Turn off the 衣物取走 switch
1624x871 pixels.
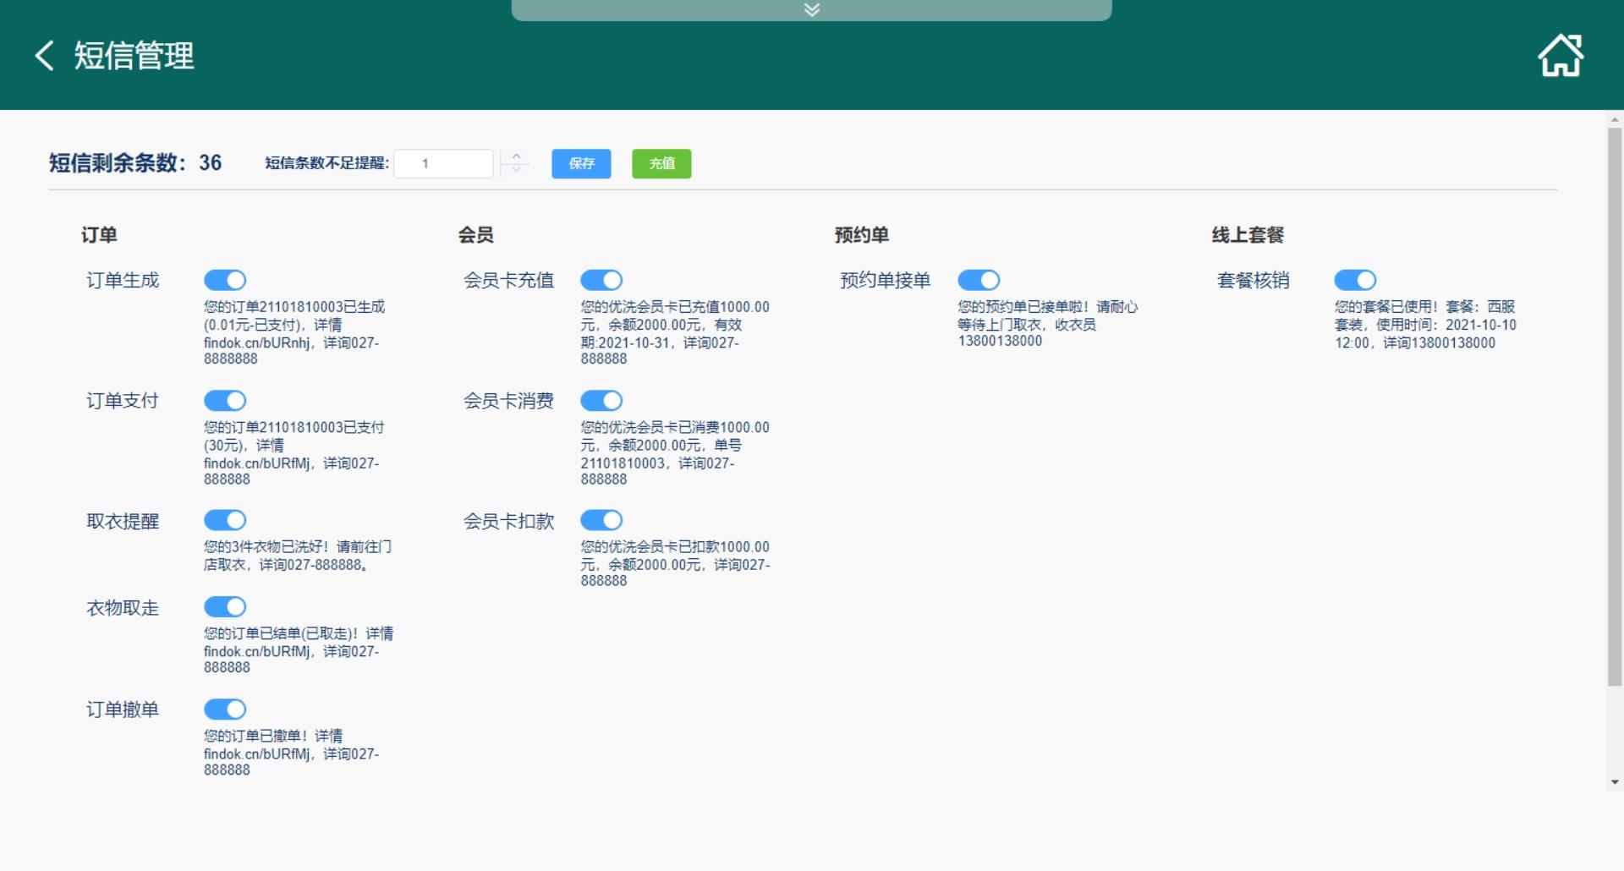(x=225, y=606)
